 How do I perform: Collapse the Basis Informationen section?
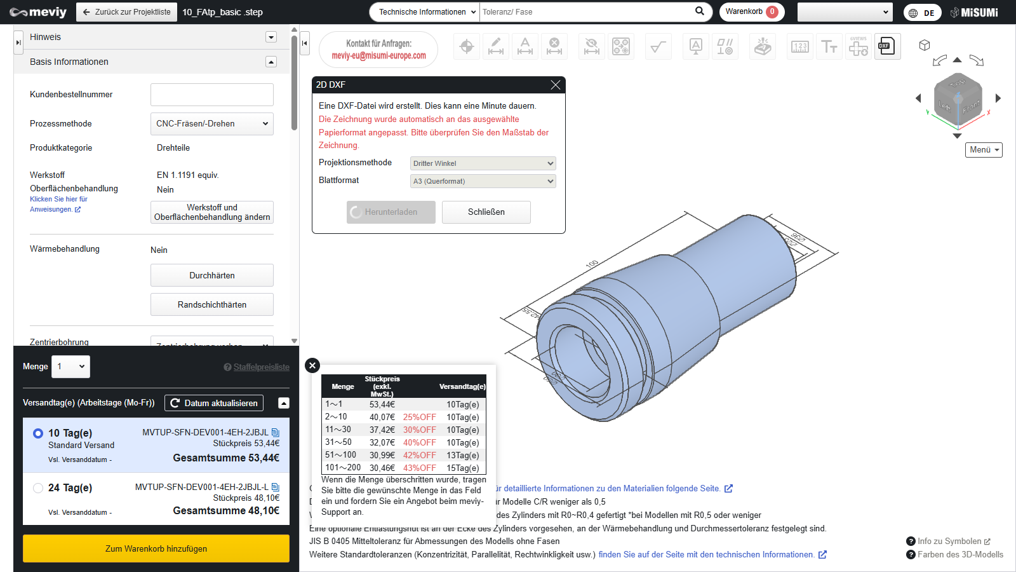tap(271, 62)
